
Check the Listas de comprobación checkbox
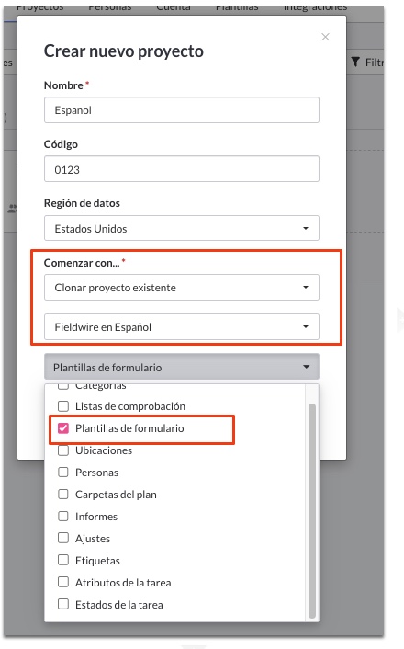[x=63, y=406]
